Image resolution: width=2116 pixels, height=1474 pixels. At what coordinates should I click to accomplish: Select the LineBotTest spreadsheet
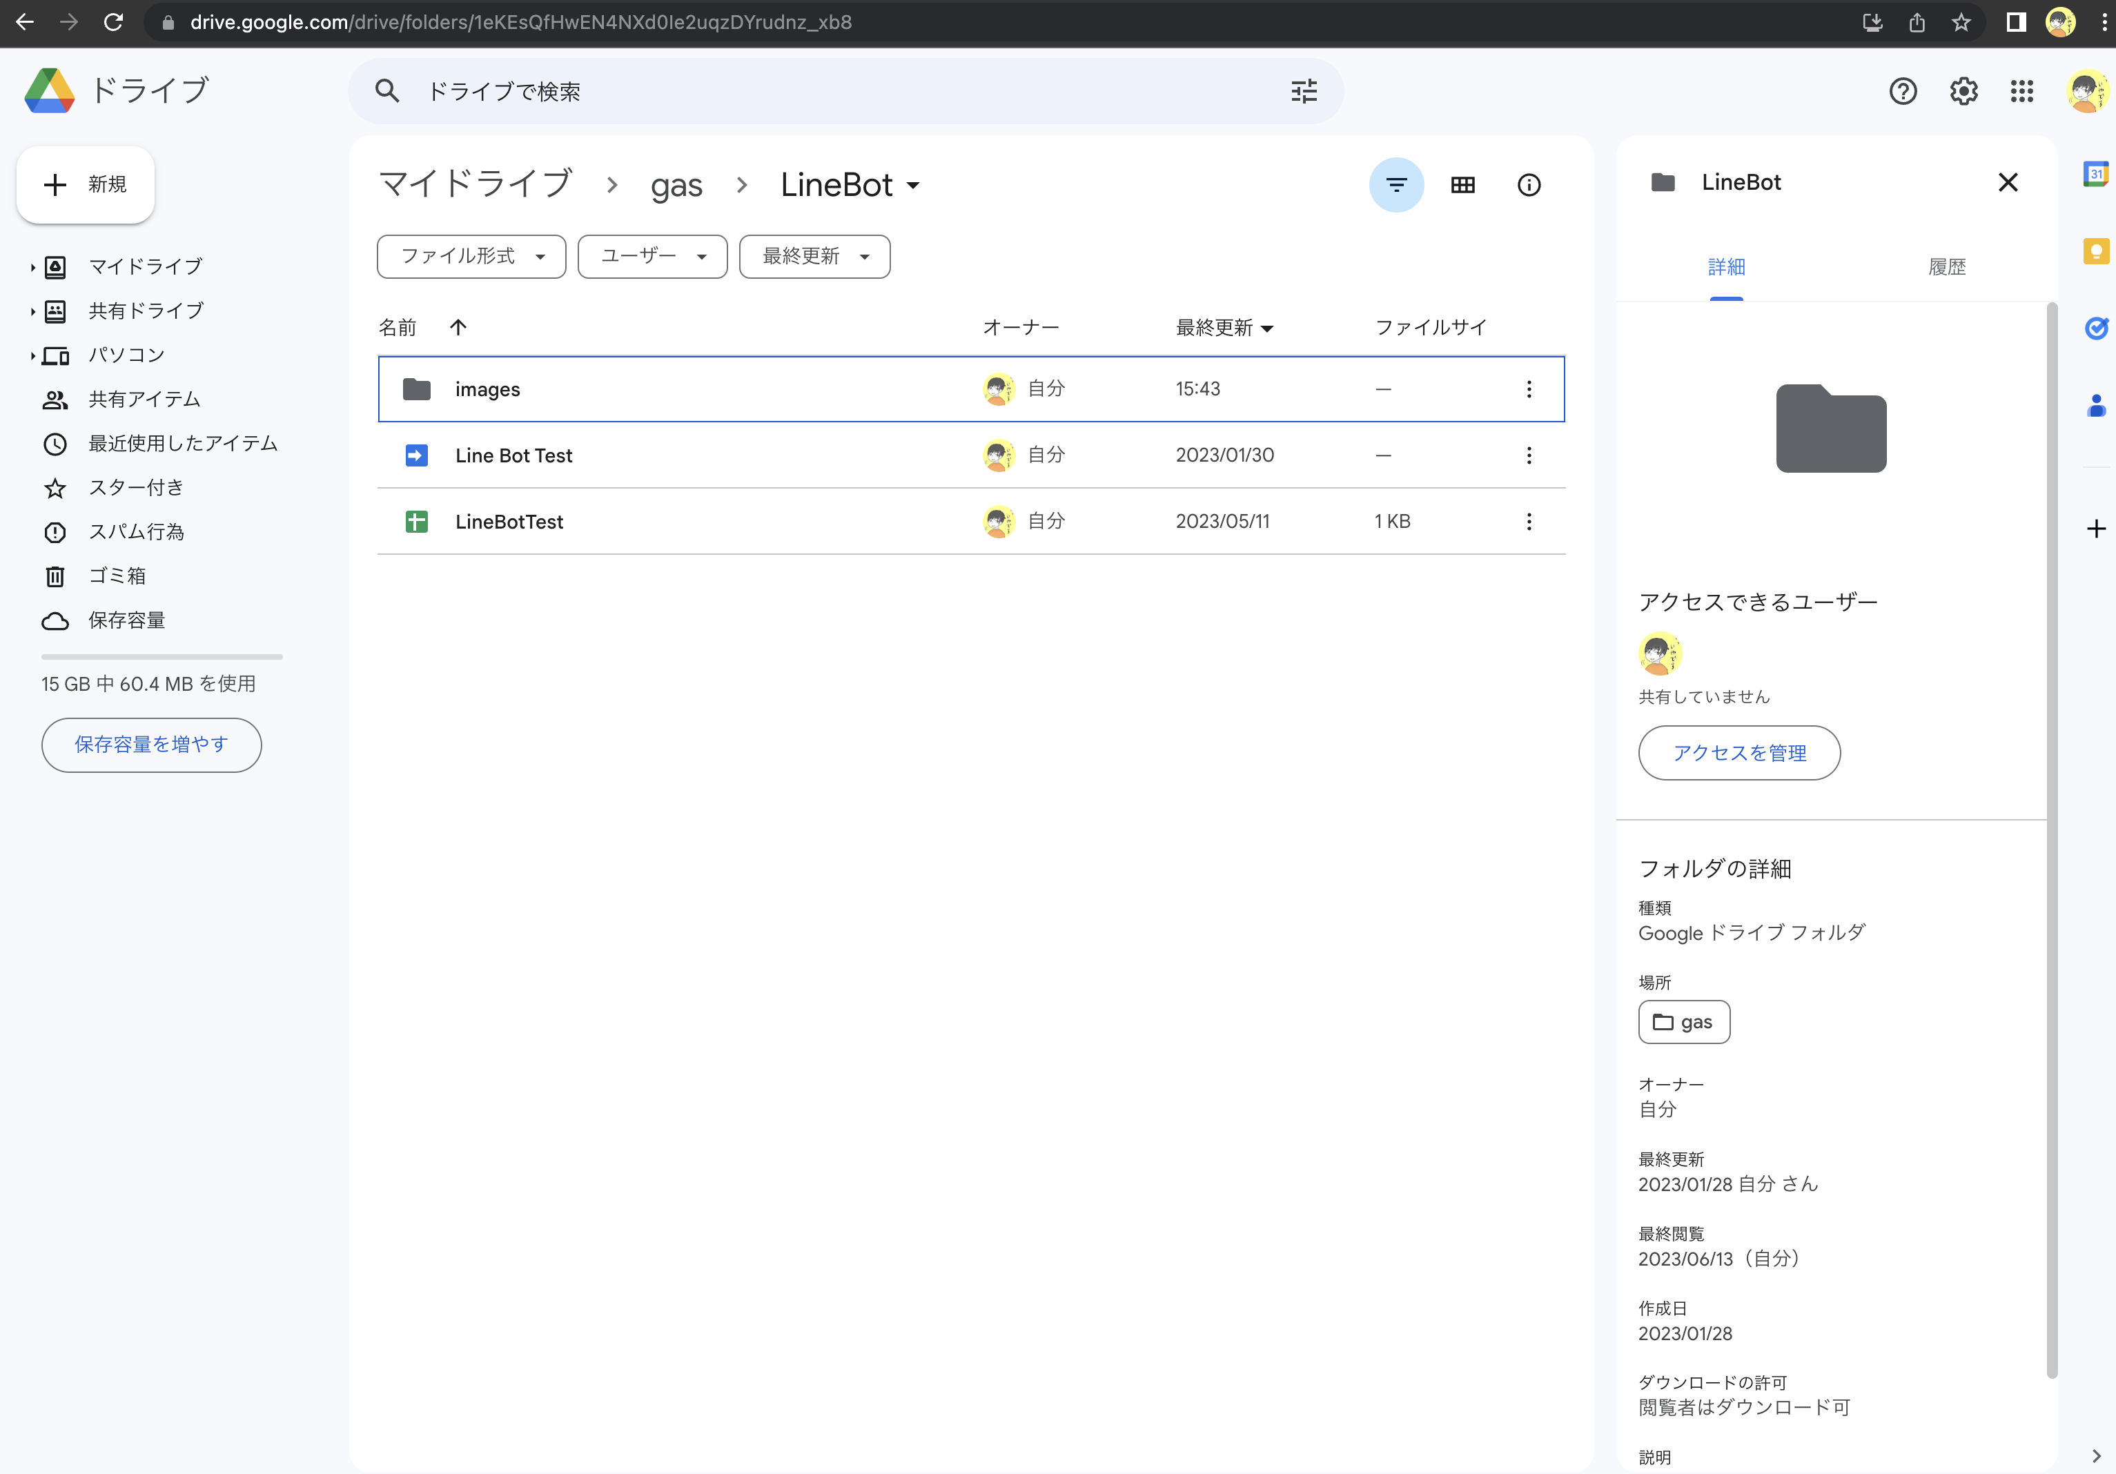point(971,522)
